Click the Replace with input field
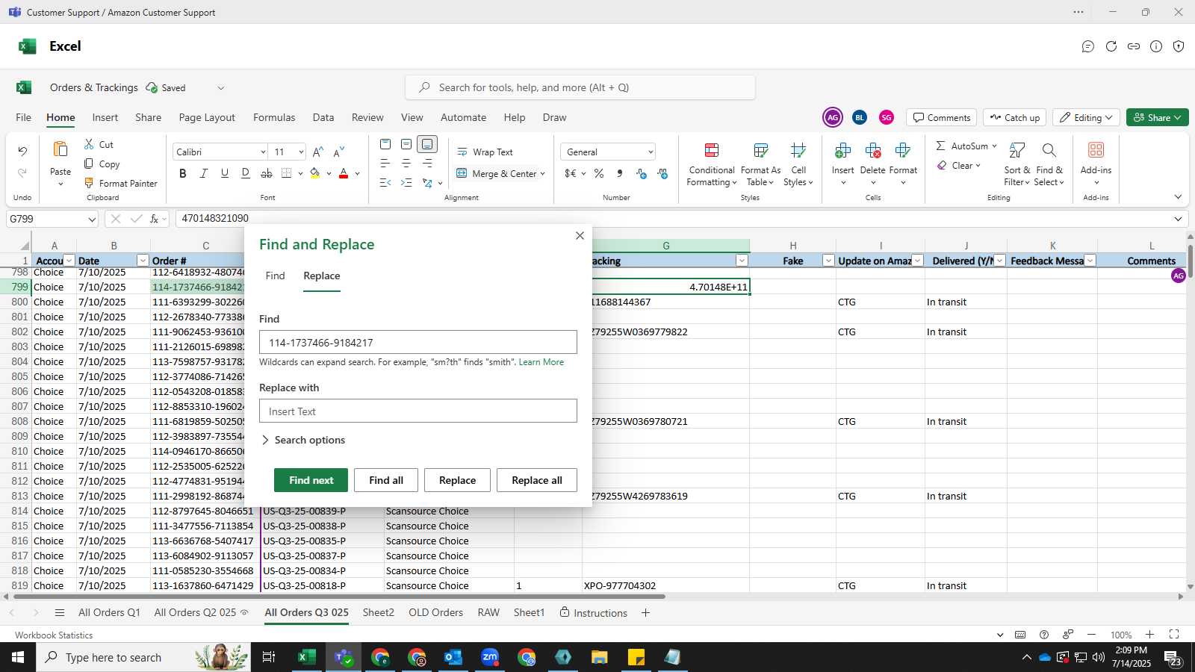The image size is (1195, 672). coord(418,411)
